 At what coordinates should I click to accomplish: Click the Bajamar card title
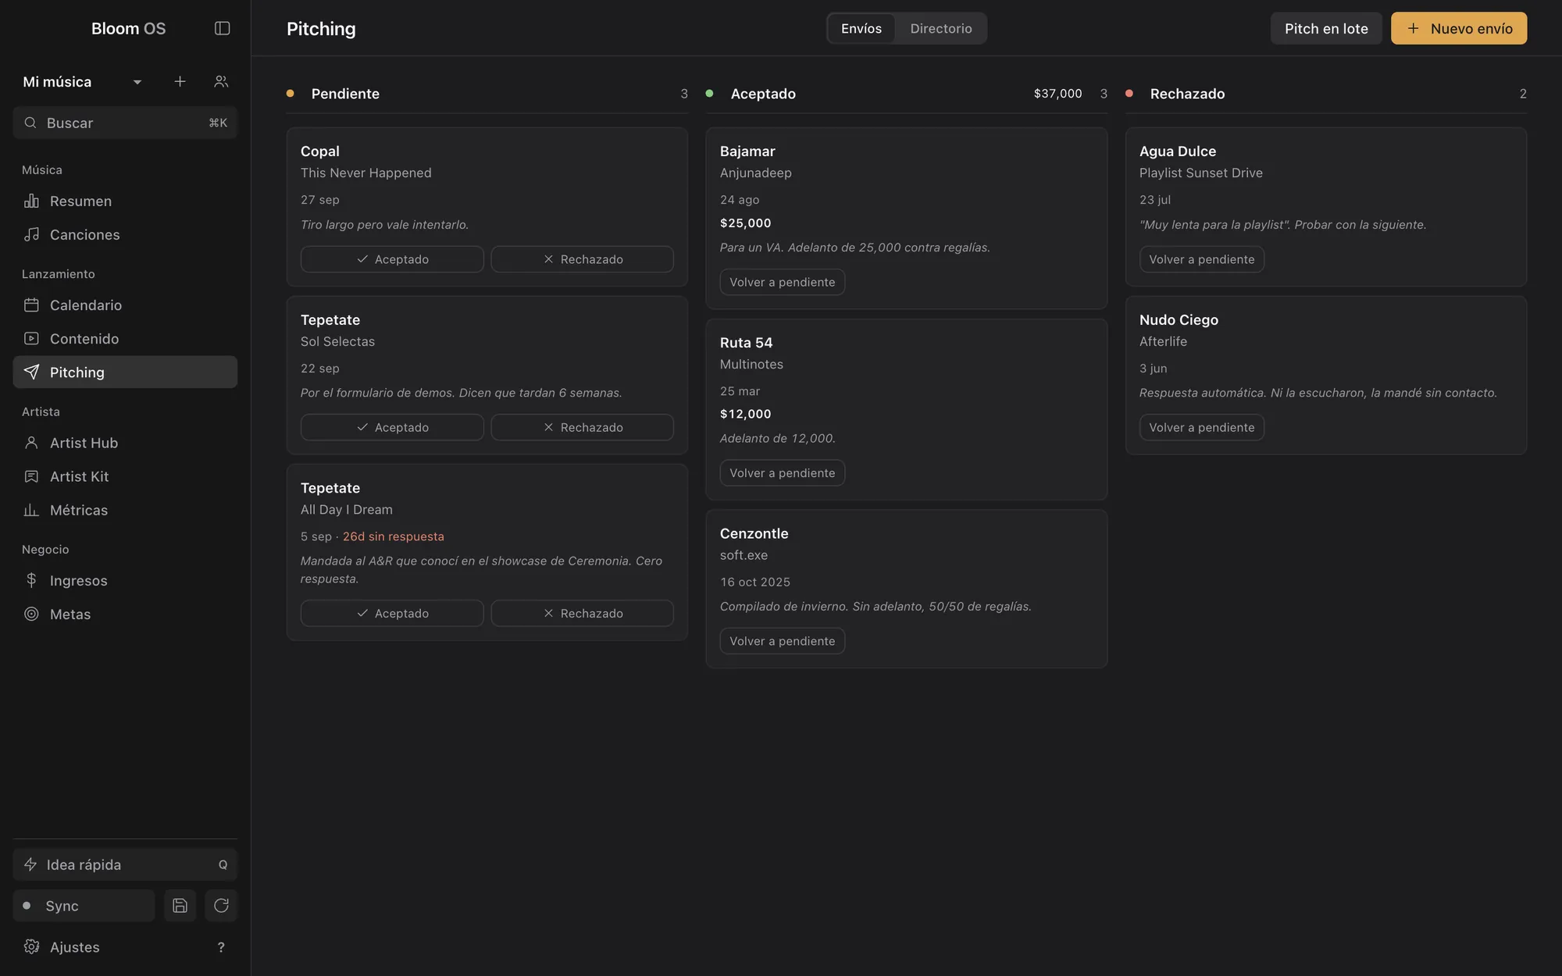[x=747, y=151]
